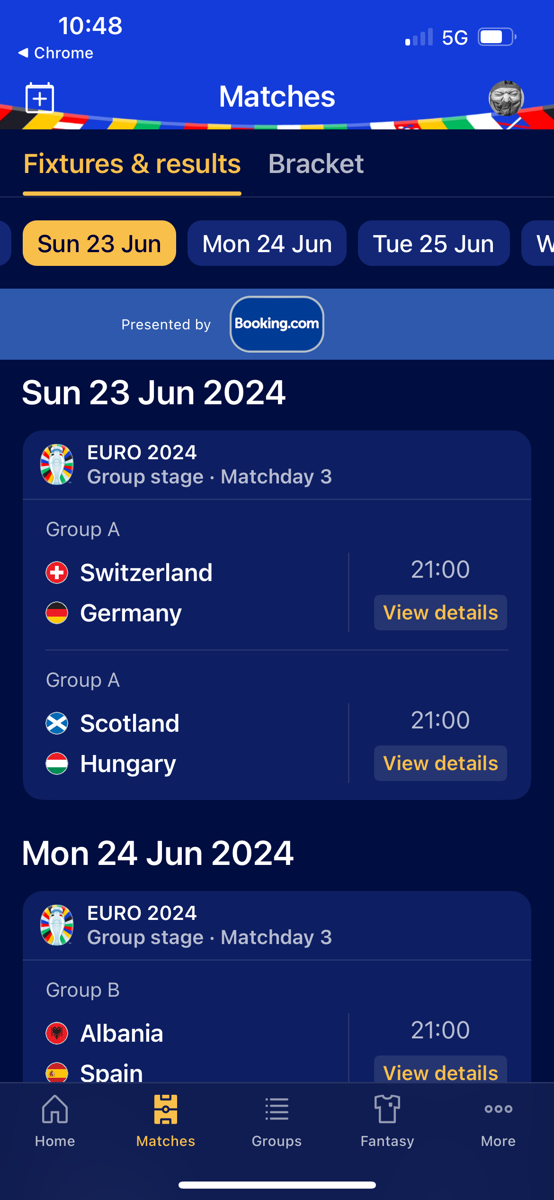View details for Switzerland vs Germany
Image resolution: width=554 pixels, height=1200 pixels.
pyautogui.click(x=440, y=612)
